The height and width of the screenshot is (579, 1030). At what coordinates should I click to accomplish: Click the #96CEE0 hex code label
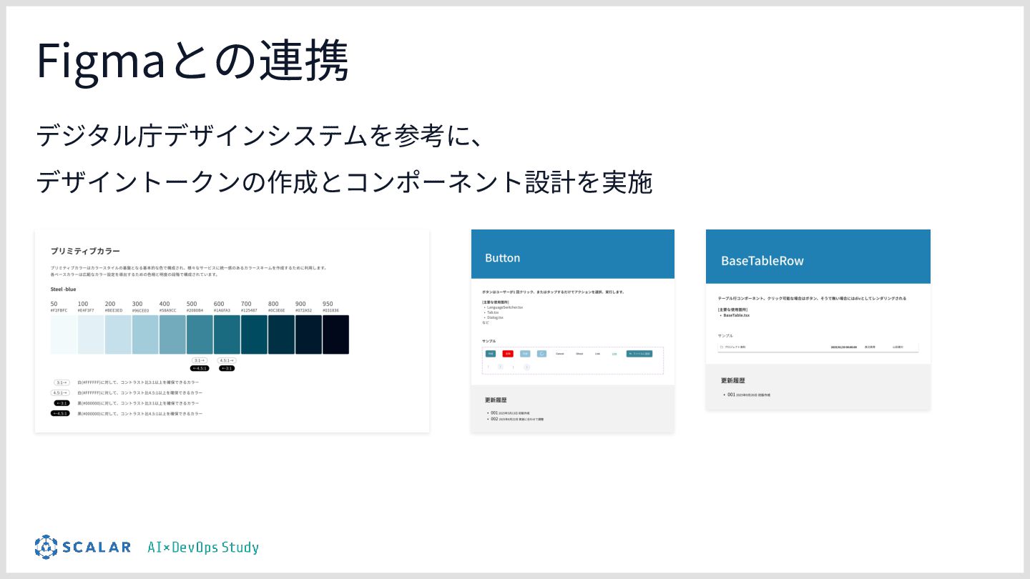[140, 310]
